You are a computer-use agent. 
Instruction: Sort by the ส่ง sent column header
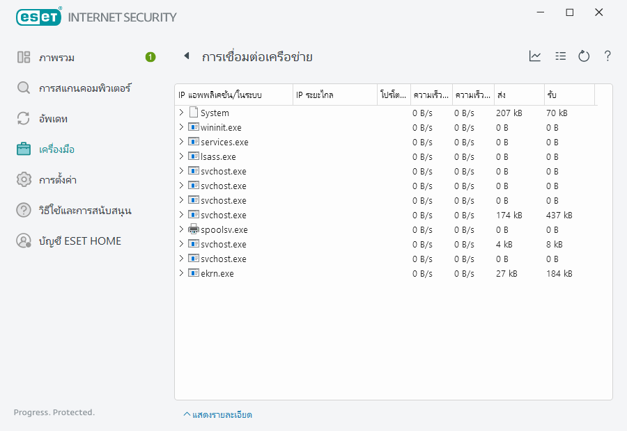tap(518, 95)
